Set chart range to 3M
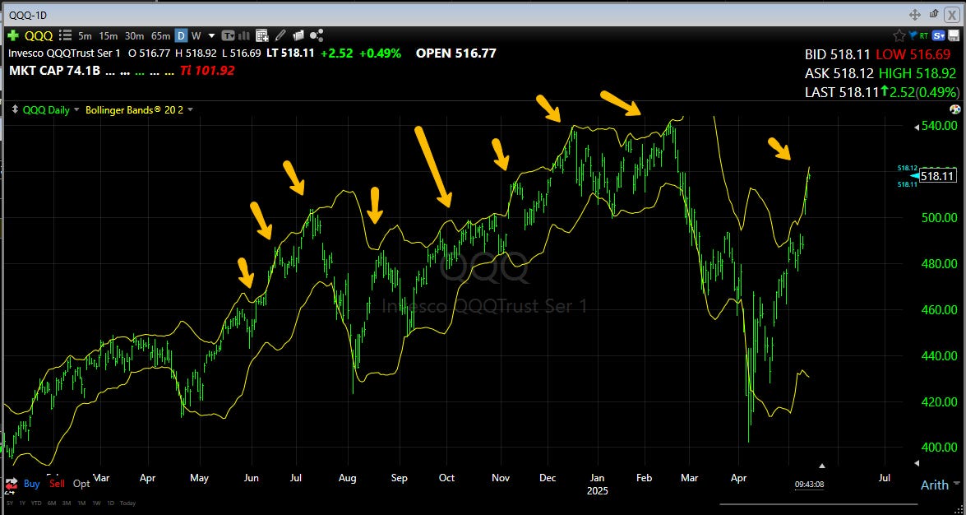Screen dimensions: 966x515 click(67, 503)
